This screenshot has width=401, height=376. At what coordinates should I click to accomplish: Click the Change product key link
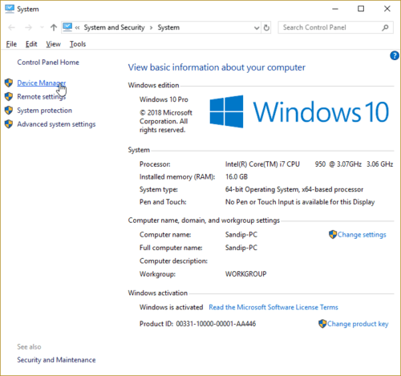[358, 324]
